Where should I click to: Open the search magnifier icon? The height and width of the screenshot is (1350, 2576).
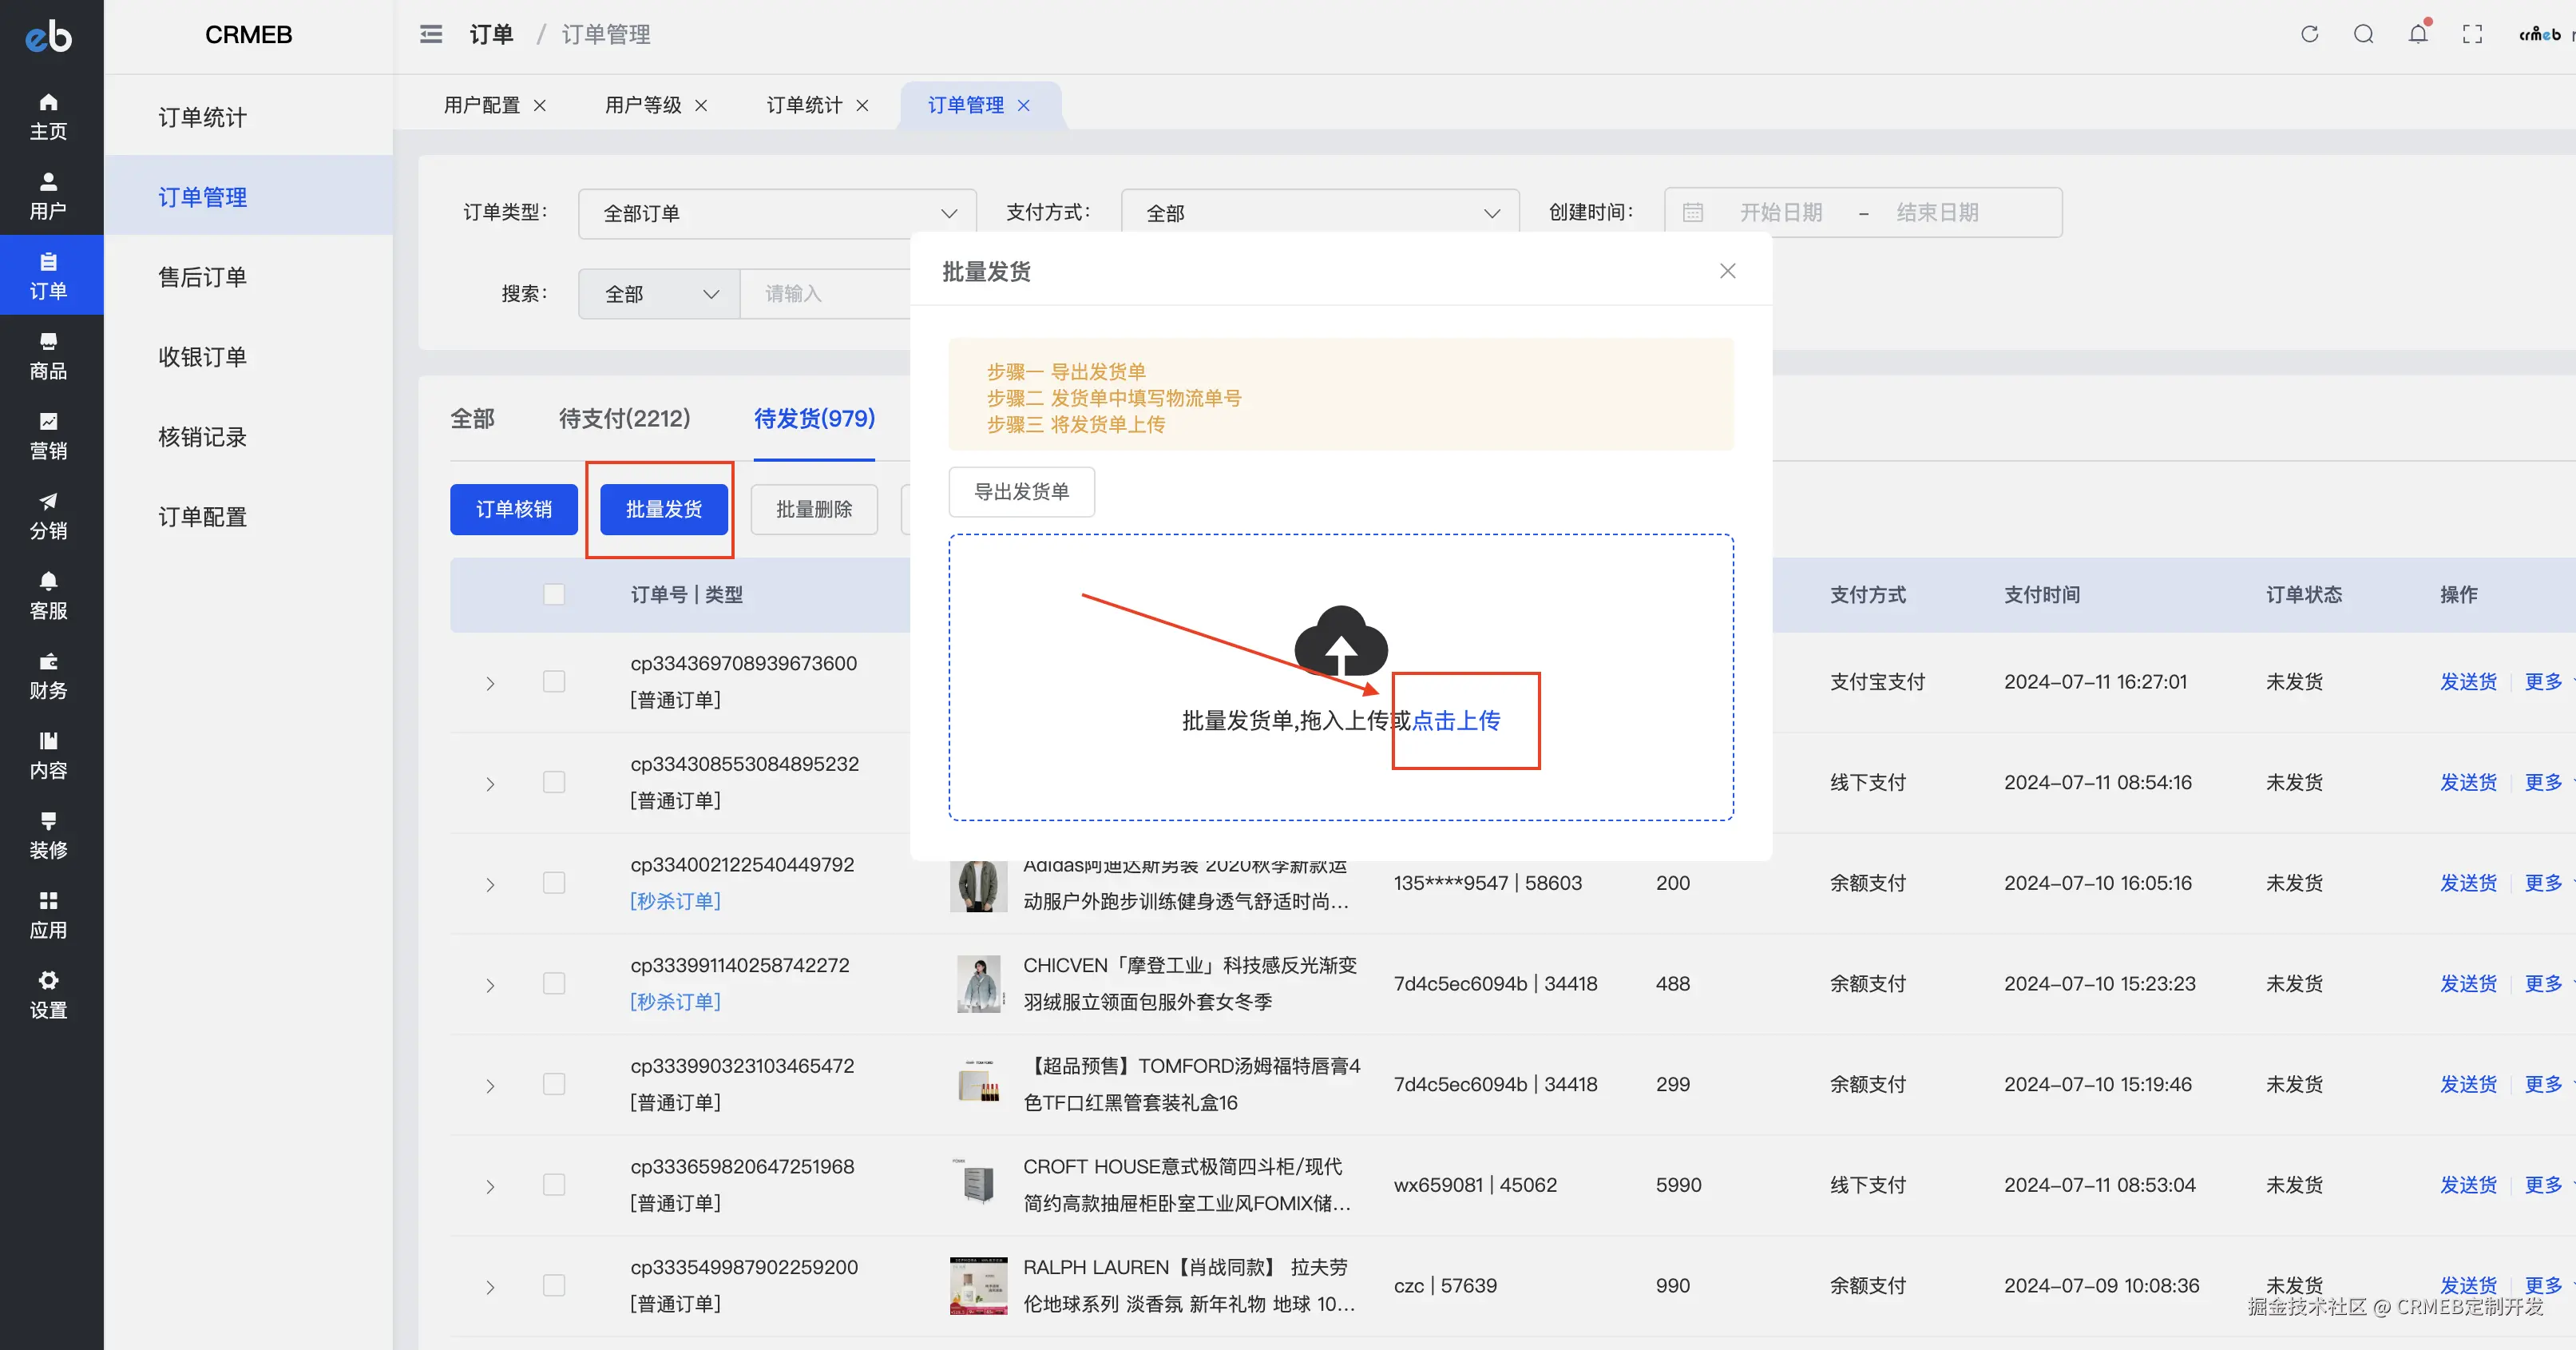[2363, 34]
